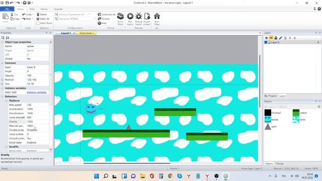Toggle the Layer 0 lock icon in row
The width and height of the screenshot is (322, 181).
click(269, 42)
